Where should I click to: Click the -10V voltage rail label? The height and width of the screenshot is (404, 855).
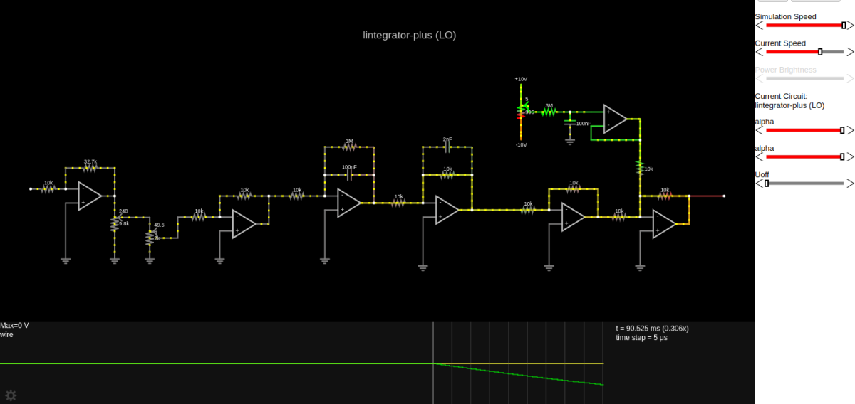pos(521,144)
